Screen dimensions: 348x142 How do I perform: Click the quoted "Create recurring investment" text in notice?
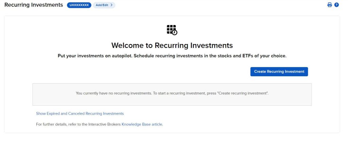pyautogui.click(x=243, y=93)
